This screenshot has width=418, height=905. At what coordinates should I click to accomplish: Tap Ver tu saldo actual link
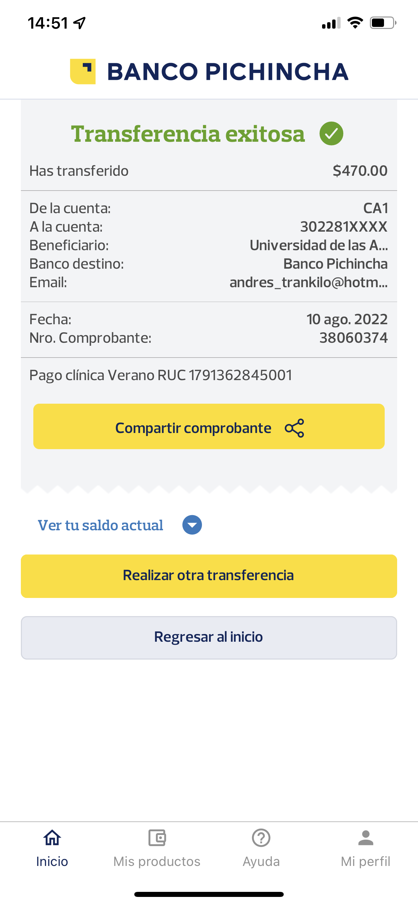[x=100, y=525]
